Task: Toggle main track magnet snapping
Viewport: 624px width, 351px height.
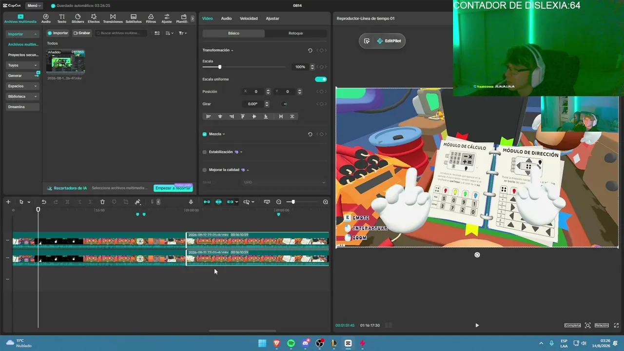Action: (207, 202)
